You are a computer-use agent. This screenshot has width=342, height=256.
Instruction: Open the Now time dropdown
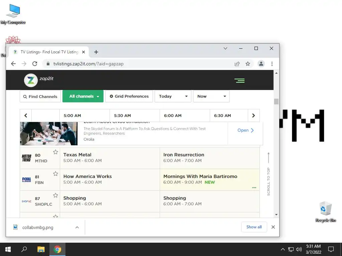[211, 96]
